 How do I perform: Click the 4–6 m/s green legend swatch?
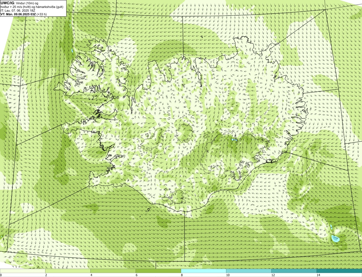point(113,271)
